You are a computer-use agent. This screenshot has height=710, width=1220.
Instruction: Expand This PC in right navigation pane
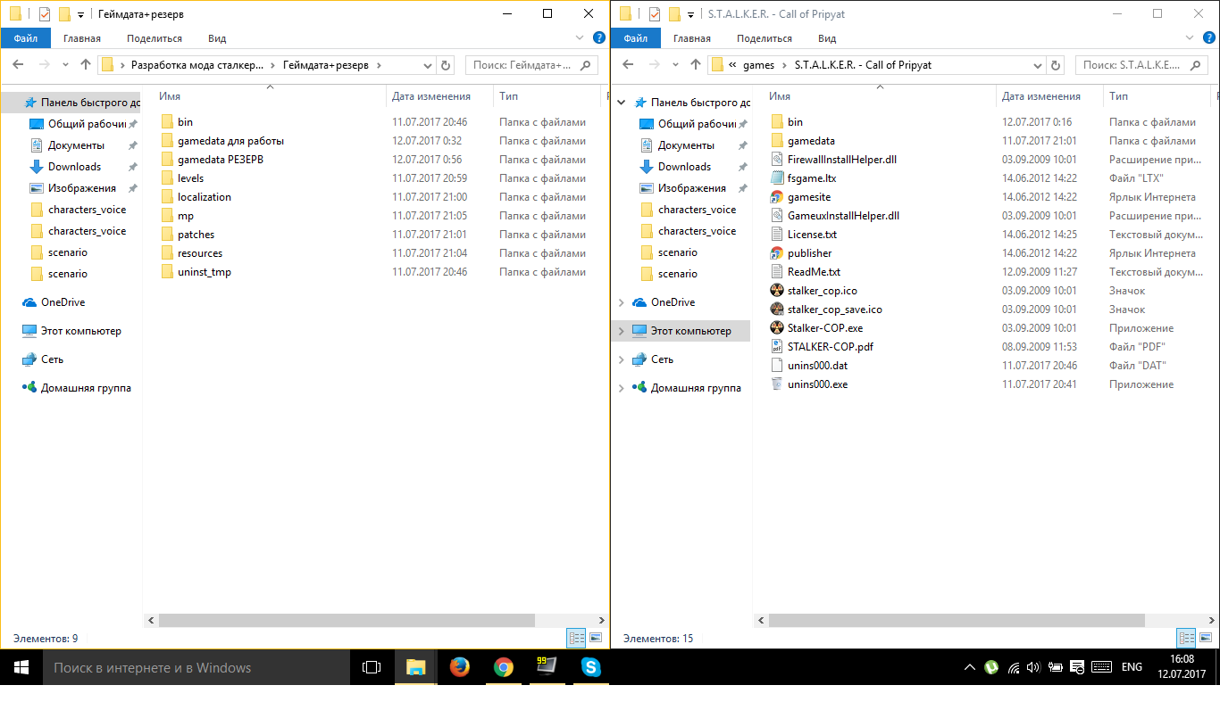pos(622,331)
